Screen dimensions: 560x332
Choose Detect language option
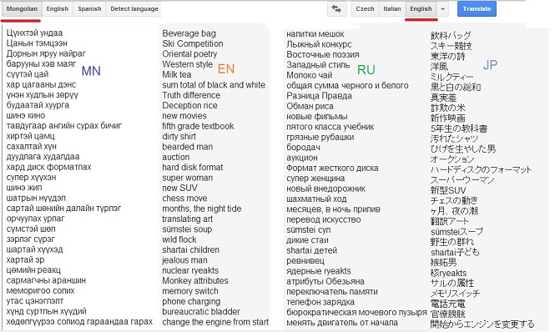[134, 9]
